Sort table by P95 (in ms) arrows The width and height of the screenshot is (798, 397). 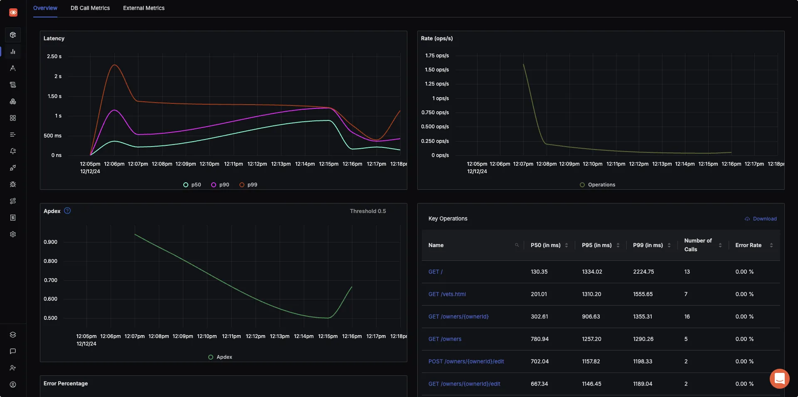[x=618, y=245]
